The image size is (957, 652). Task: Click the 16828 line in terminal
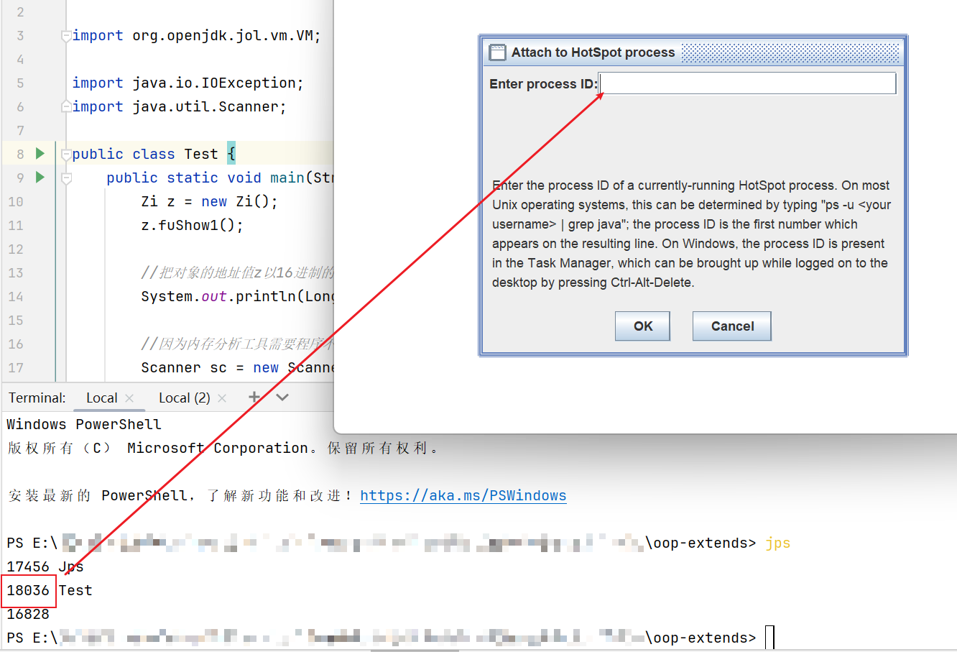click(28, 614)
